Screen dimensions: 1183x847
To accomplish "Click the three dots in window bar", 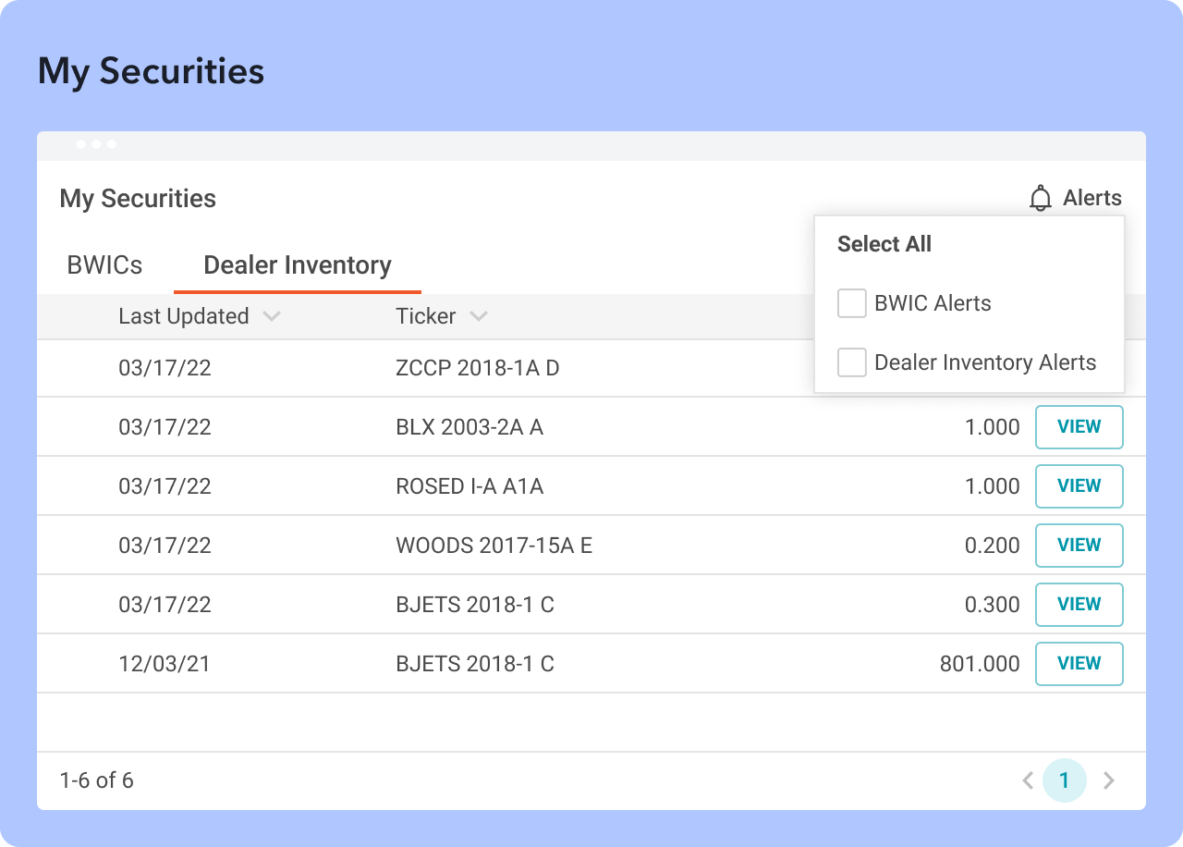I will (96, 144).
